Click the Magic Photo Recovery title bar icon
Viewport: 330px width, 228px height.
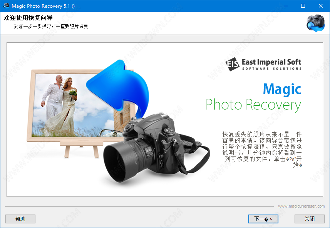pyautogui.click(x=6, y=6)
